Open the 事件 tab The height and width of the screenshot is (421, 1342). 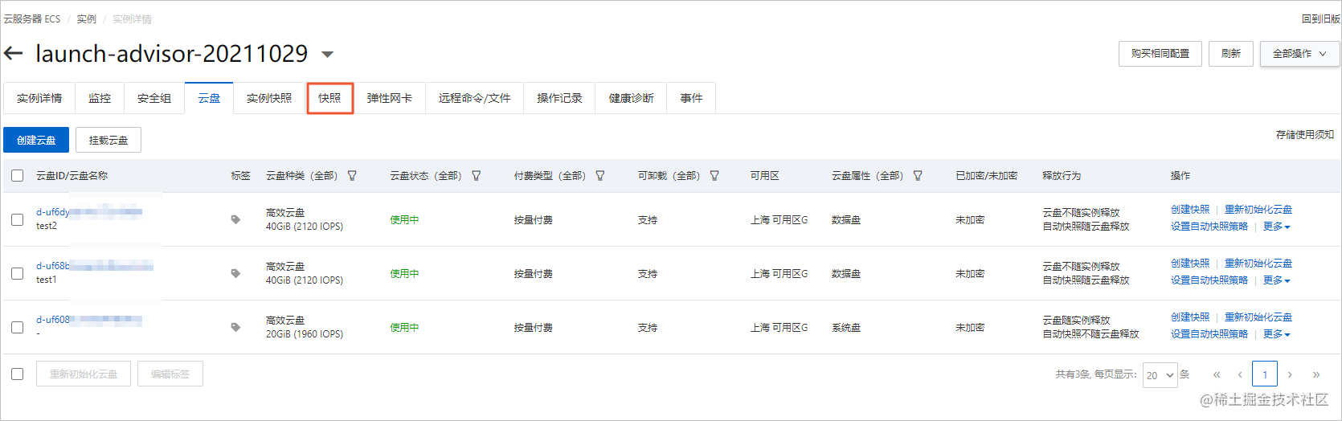(x=691, y=98)
